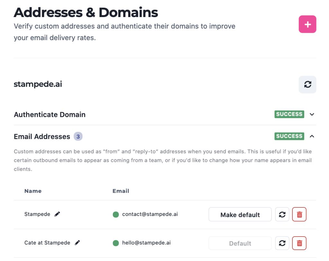Click the Cate at Stampede name text
Screen dimensions: 329x261
point(47,243)
